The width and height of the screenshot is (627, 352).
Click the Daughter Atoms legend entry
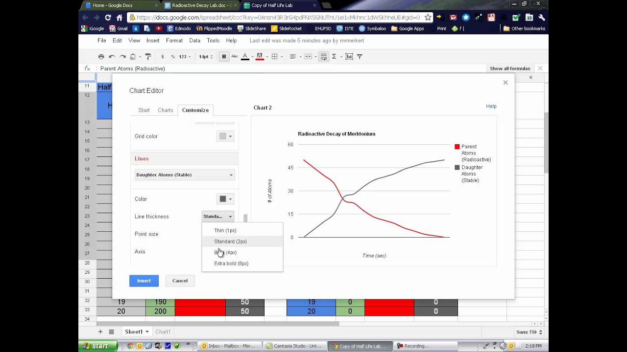tap(468, 174)
